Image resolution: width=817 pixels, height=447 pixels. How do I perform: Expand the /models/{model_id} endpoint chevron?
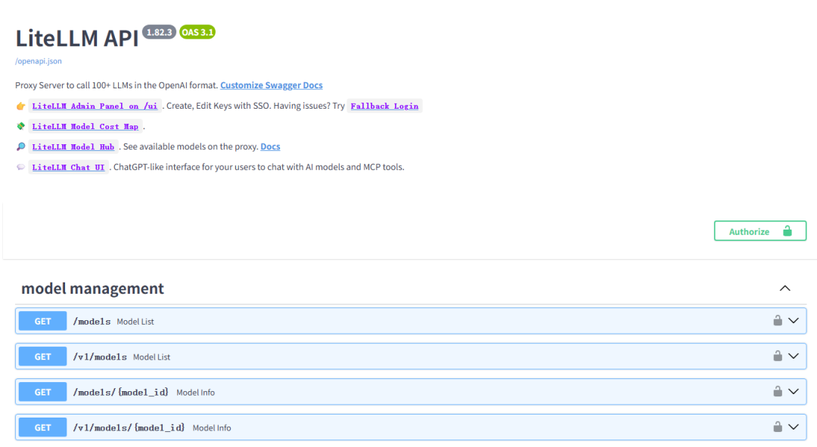click(x=794, y=392)
